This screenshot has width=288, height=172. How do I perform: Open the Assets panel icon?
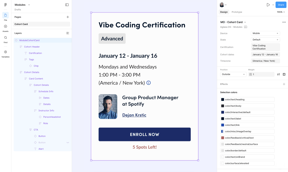(x=5, y=26)
